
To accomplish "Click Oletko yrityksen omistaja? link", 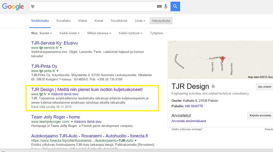I will click(187, 129).
